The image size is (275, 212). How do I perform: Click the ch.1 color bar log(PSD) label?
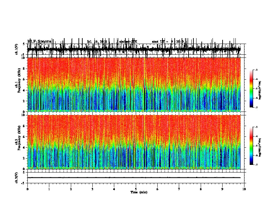click(260, 90)
